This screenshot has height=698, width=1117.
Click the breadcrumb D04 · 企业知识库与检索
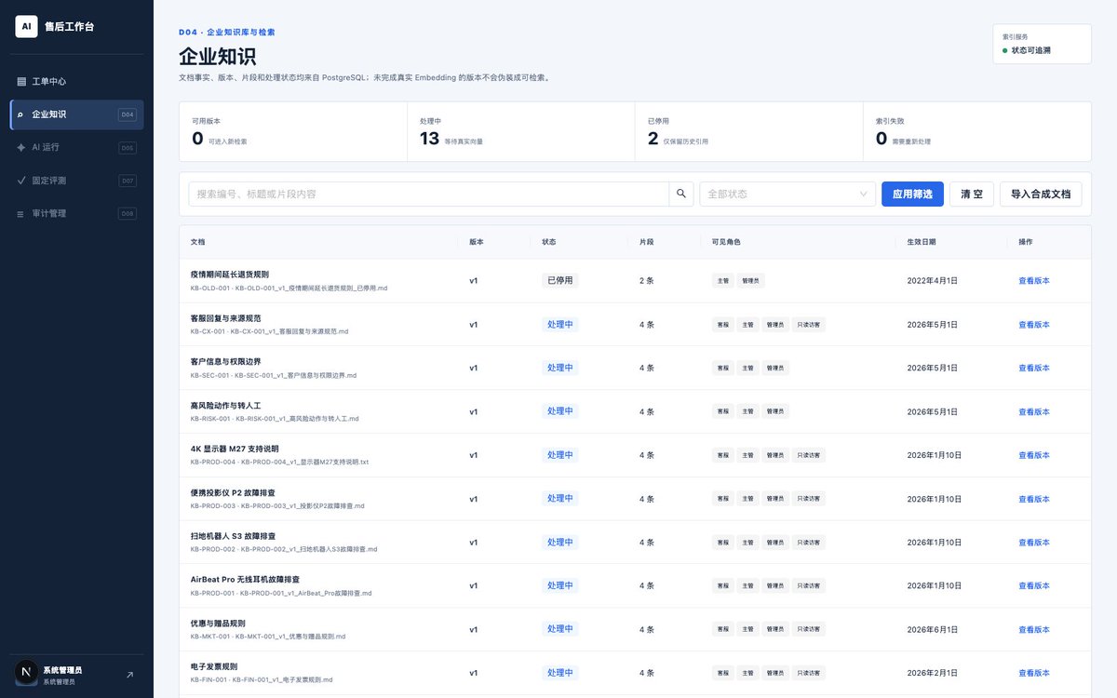tap(227, 32)
